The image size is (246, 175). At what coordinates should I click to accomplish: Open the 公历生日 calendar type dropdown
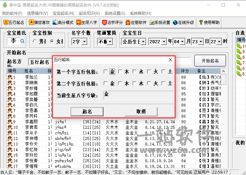[x=143, y=42]
